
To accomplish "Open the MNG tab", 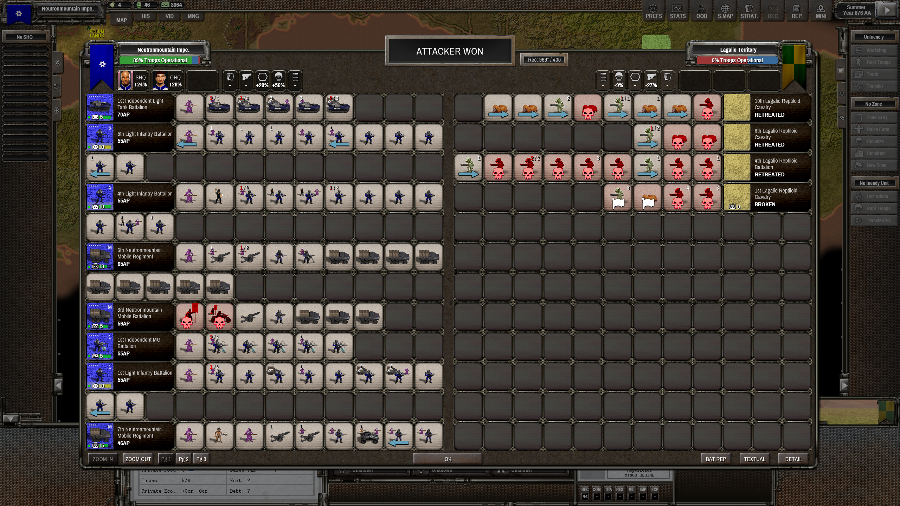I will pos(193,16).
